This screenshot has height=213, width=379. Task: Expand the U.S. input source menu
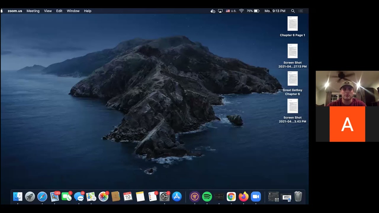click(231, 11)
